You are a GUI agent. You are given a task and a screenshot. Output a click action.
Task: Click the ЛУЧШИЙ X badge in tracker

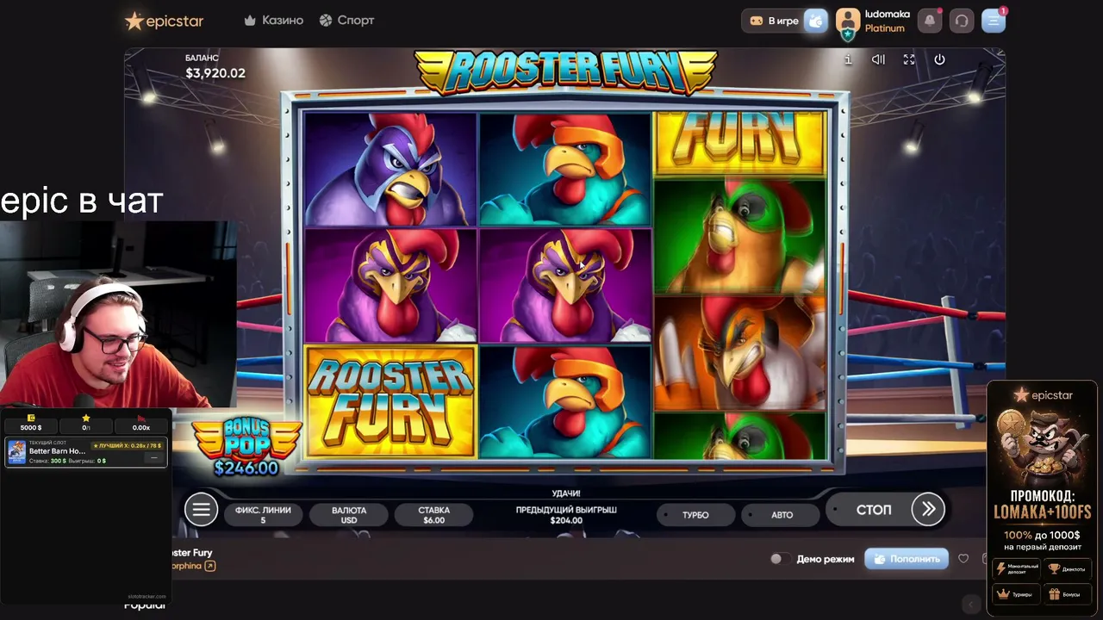[128, 445]
